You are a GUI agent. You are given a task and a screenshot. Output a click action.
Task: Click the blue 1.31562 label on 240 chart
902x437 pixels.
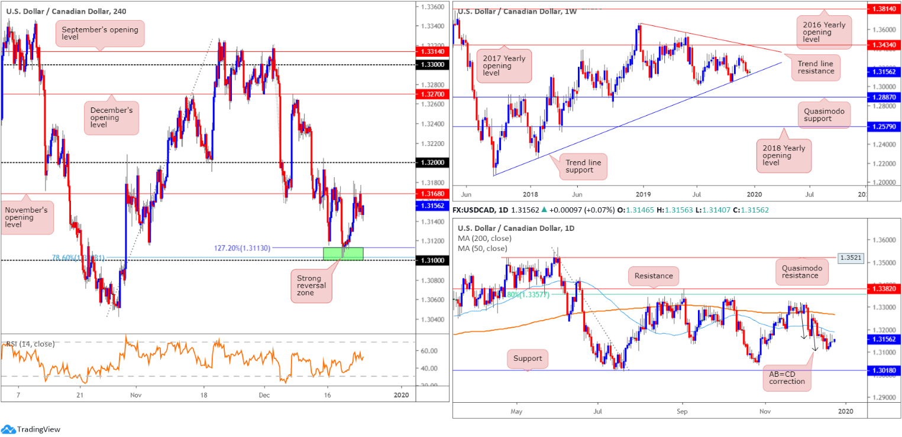pos(432,206)
